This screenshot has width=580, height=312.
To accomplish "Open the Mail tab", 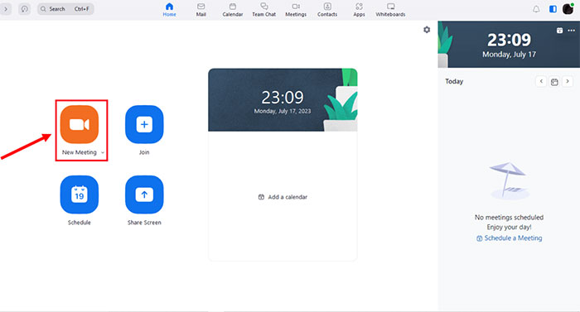I will pos(201,10).
